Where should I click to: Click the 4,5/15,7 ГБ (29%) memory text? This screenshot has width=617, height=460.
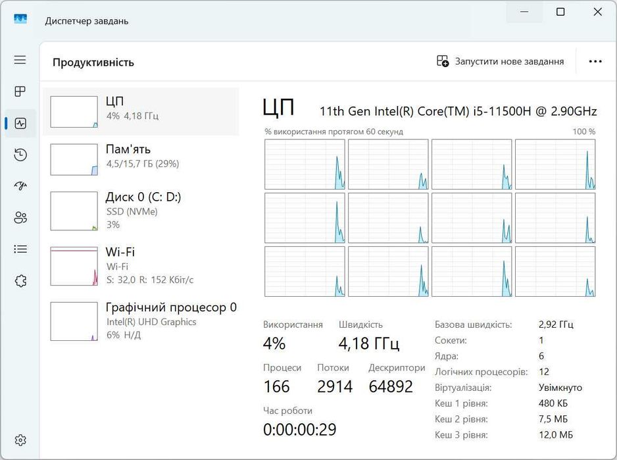coord(143,164)
